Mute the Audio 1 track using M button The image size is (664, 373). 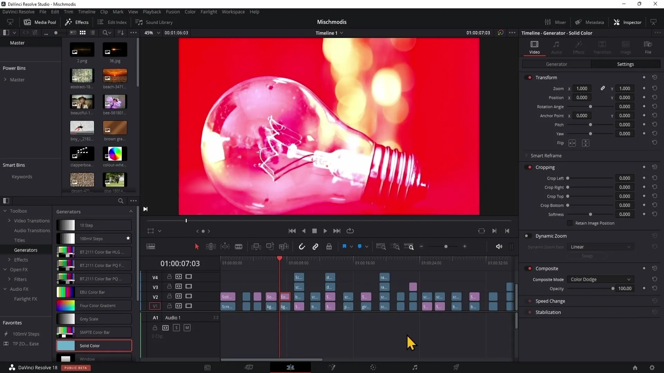[x=187, y=328]
